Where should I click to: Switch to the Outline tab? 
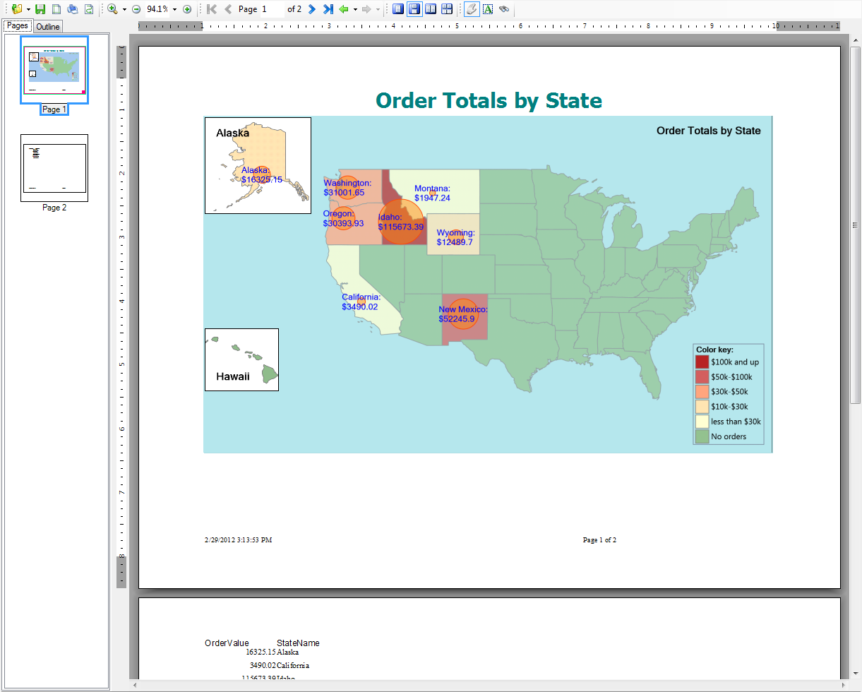[48, 27]
